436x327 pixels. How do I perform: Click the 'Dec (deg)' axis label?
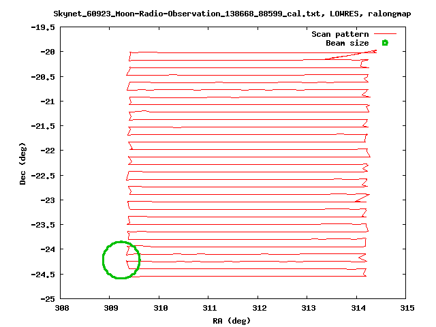22,163
